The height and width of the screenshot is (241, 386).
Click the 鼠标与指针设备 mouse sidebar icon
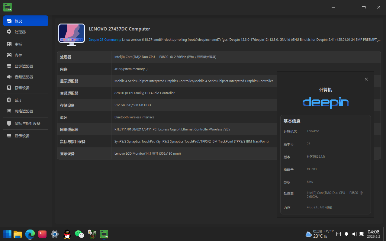(x=9, y=124)
